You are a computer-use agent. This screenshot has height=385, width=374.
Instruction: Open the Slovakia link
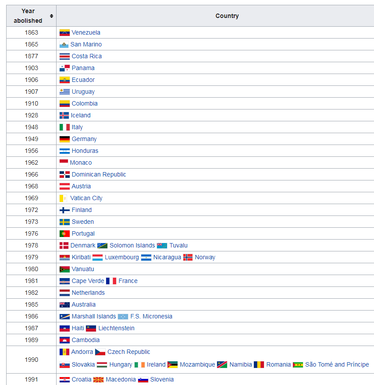(x=83, y=364)
